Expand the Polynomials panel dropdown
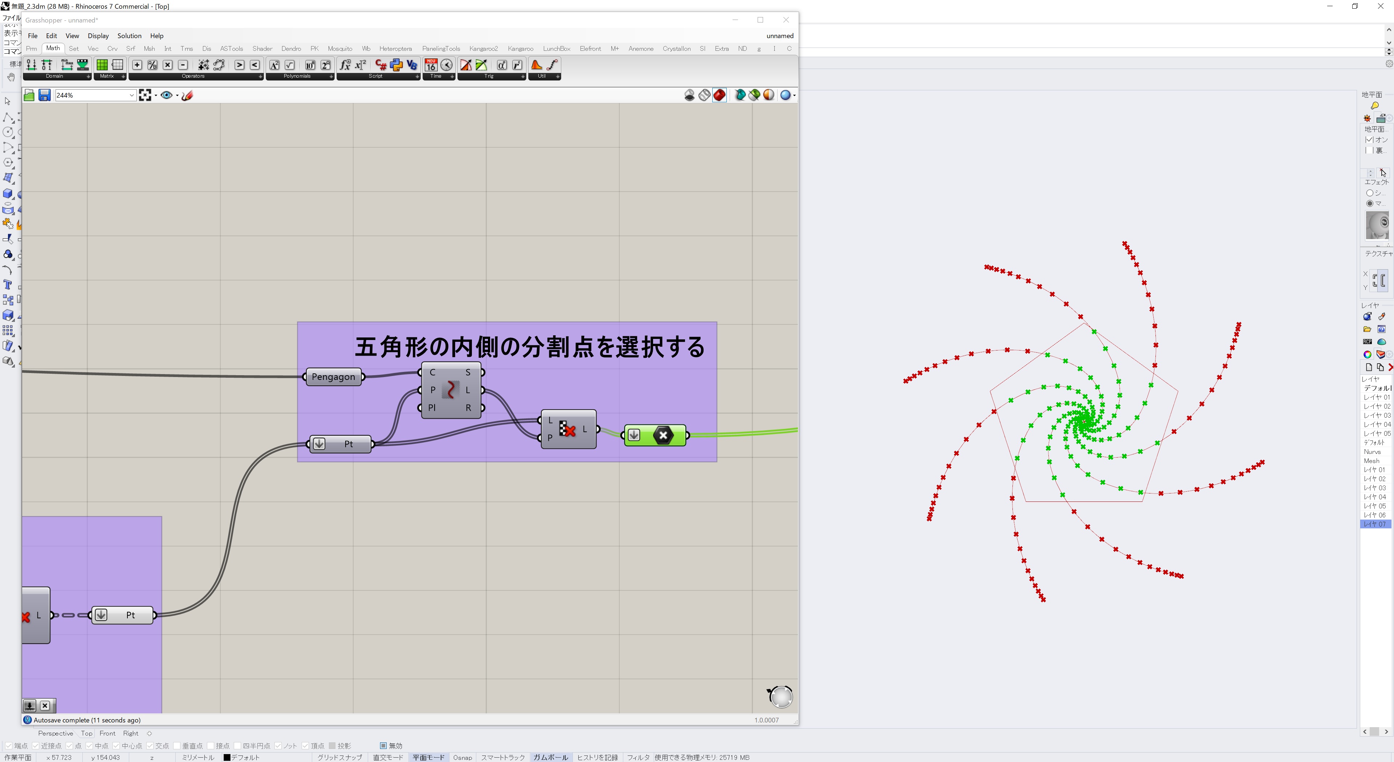Screen dimensions: 1394x762 tap(331, 76)
